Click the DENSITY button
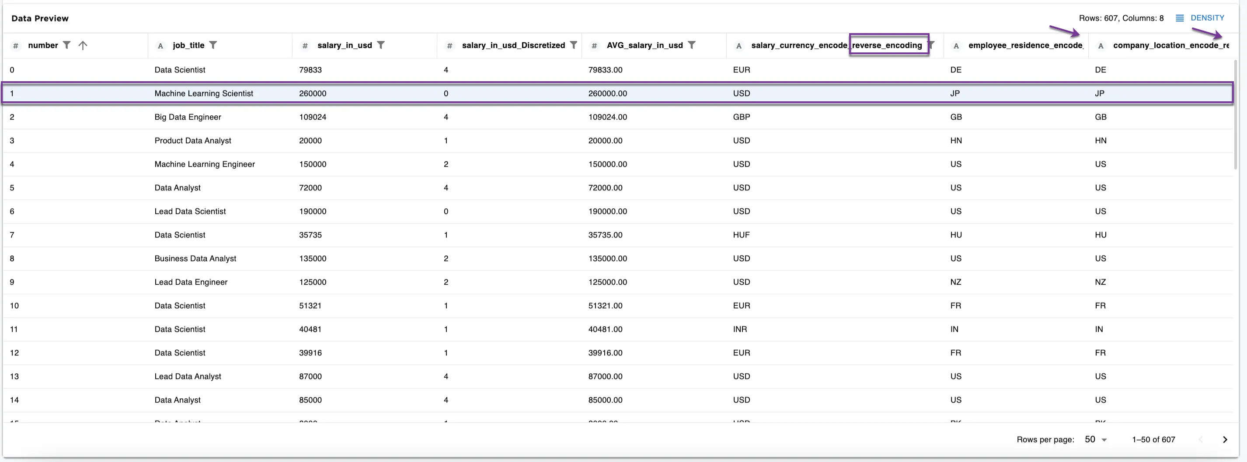The width and height of the screenshot is (1247, 462). click(1207, 18)
